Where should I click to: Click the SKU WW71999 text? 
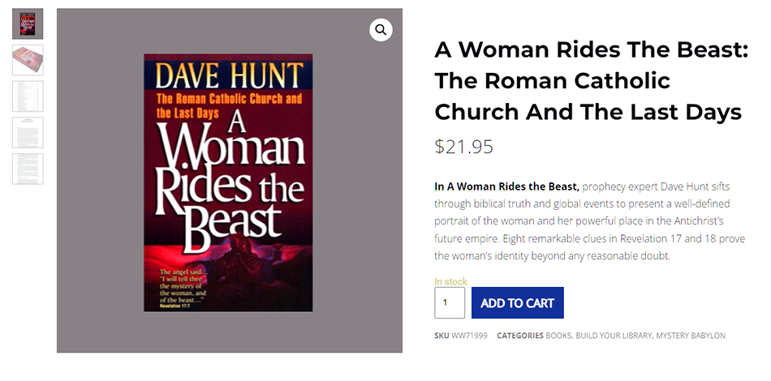(x=461, y=336)
